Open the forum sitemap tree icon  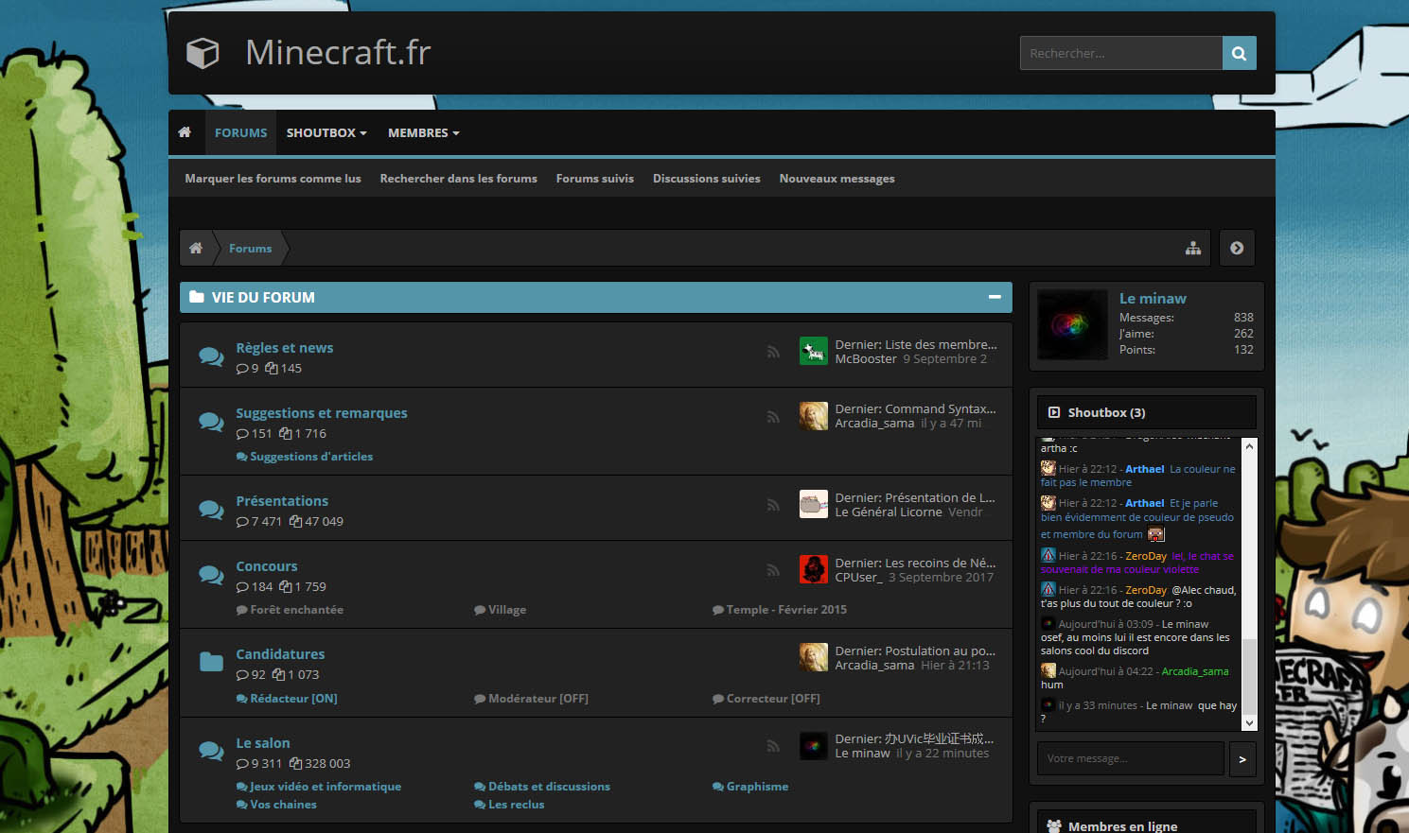[1193, 248]
